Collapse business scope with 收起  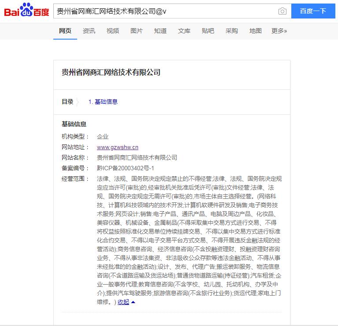coord(123,302)
